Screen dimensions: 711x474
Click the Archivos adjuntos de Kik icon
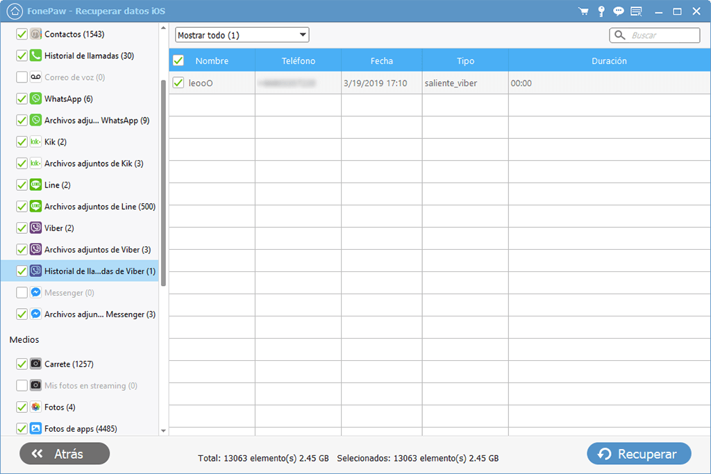36,163
